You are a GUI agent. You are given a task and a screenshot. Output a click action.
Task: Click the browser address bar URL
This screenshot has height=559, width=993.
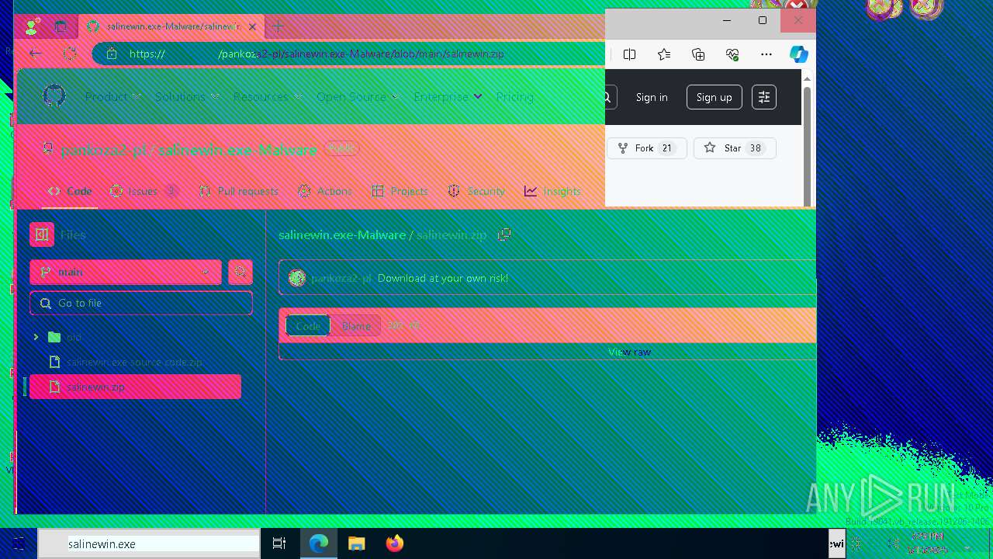tap(317, 54)
